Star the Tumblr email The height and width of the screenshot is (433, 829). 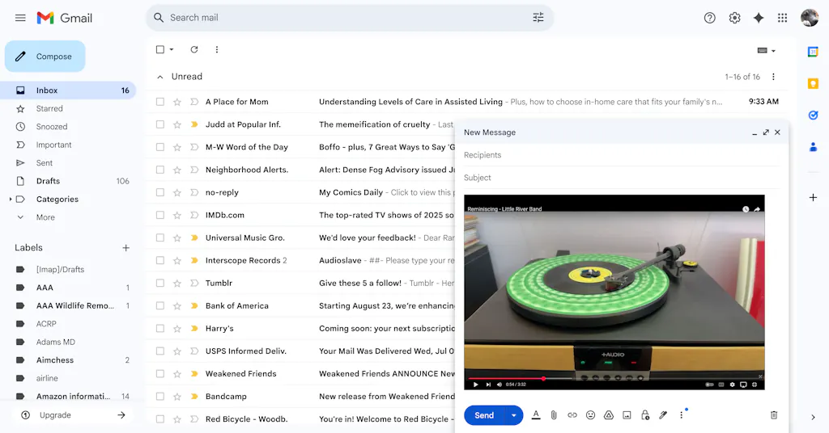pos(177,283)
